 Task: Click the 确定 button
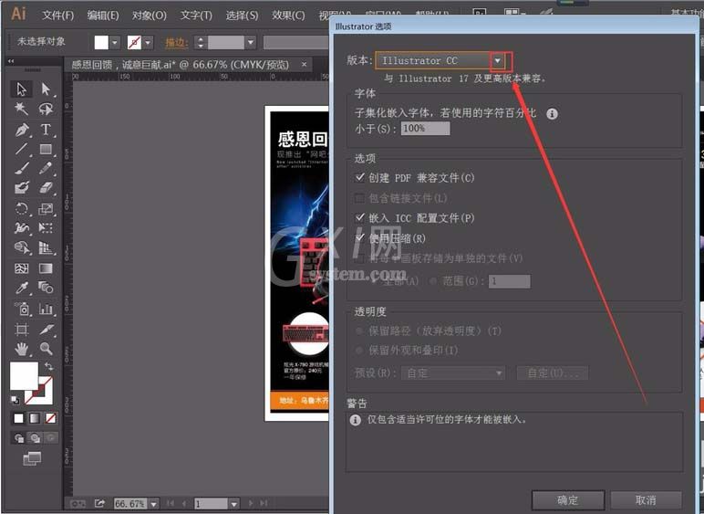[x=568, y=499]
